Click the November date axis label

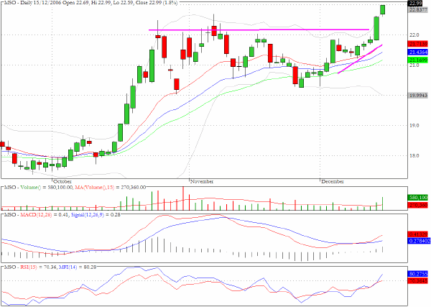point(202,182)
